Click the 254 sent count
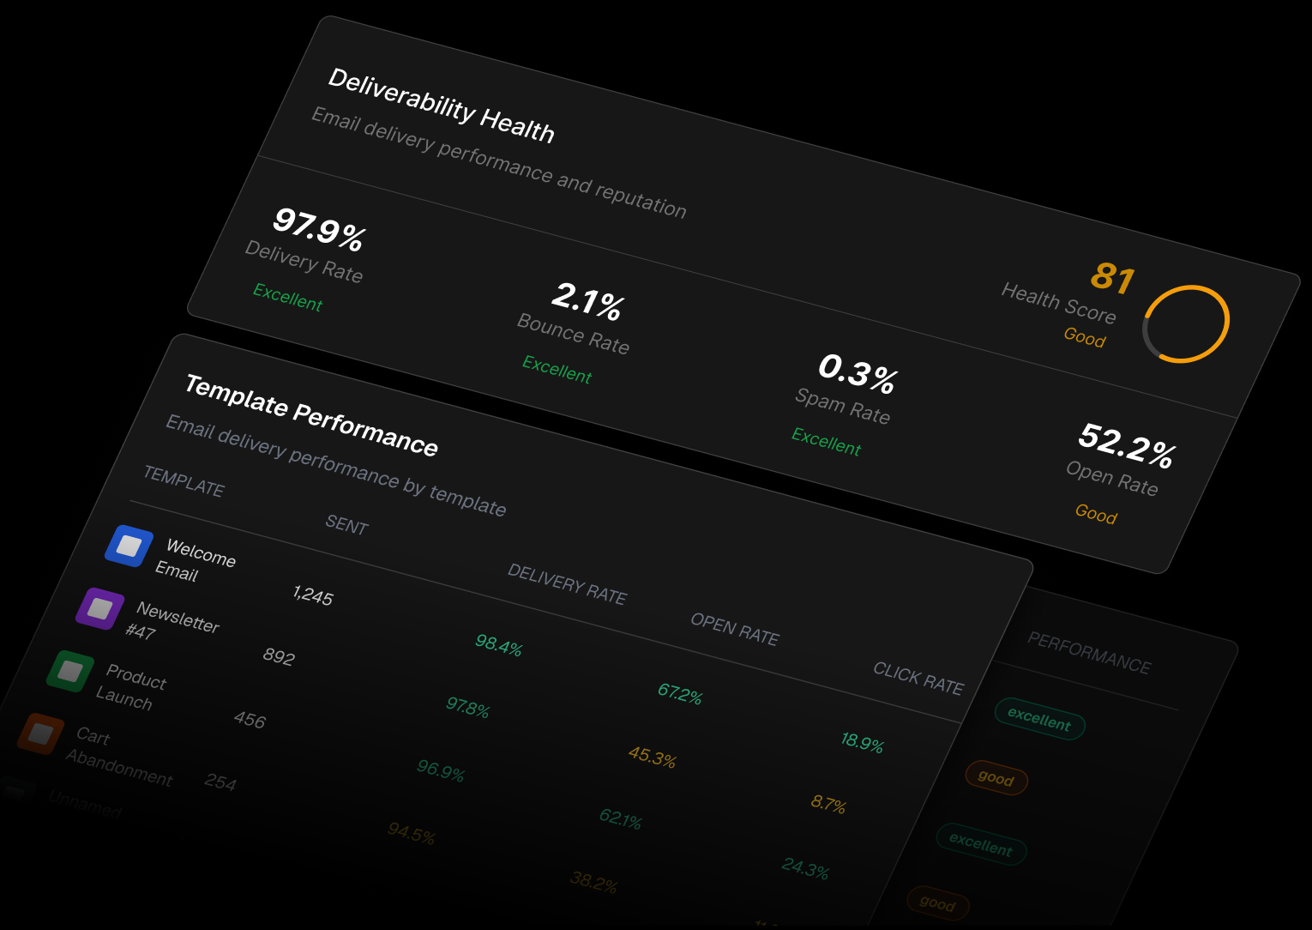The width and height of the screenshot is (1312, 930). pos(220,782)
